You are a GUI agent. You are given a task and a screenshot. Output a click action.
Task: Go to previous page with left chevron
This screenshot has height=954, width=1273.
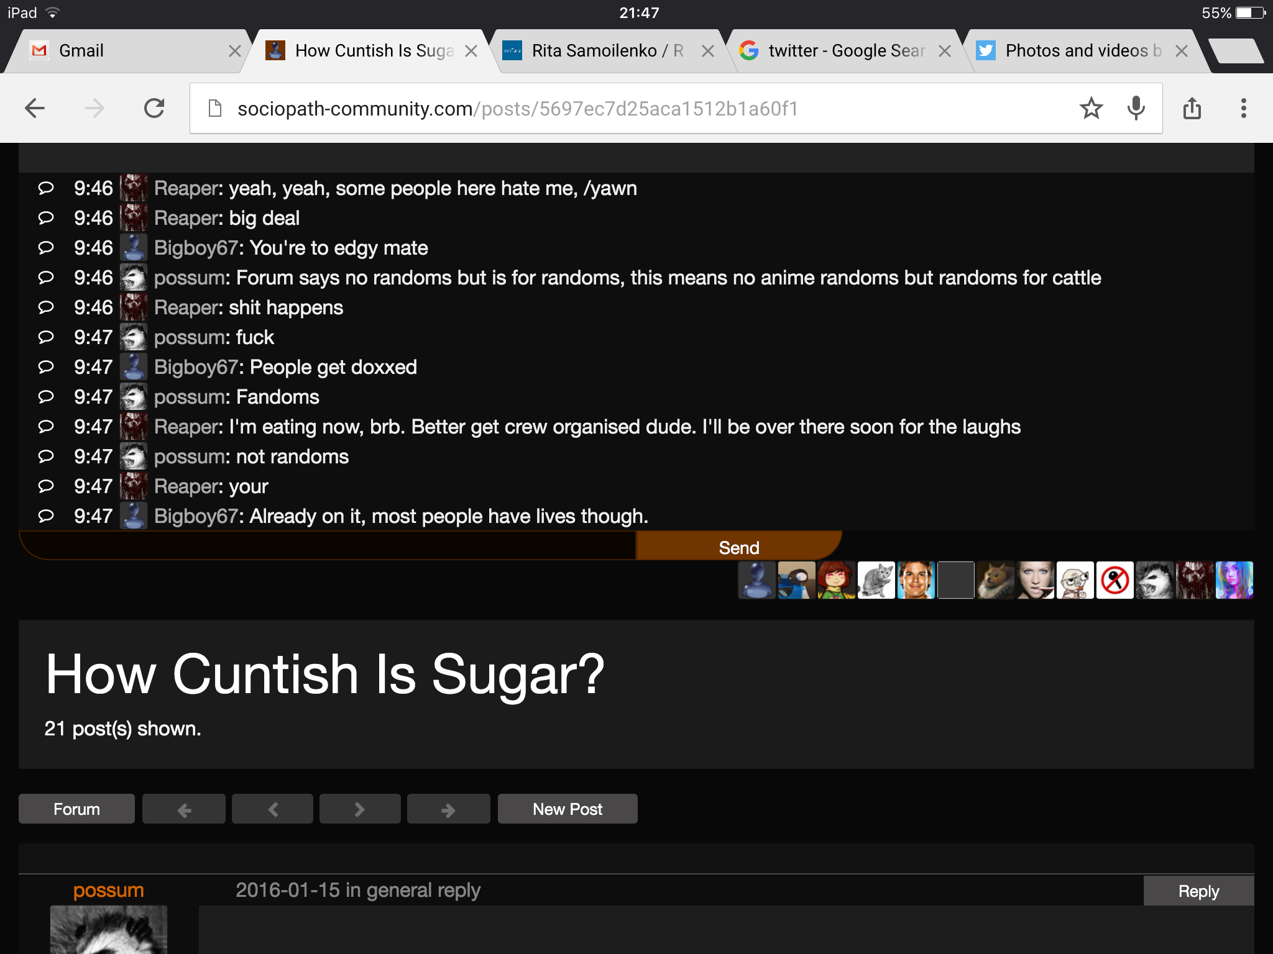tap(272, 809)
